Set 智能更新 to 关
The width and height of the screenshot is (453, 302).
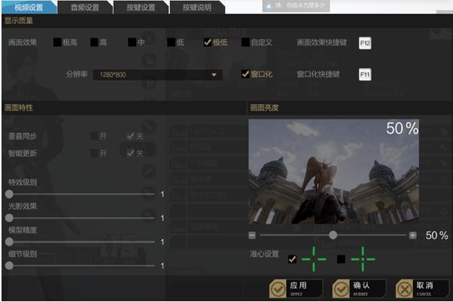click(131, 153)
